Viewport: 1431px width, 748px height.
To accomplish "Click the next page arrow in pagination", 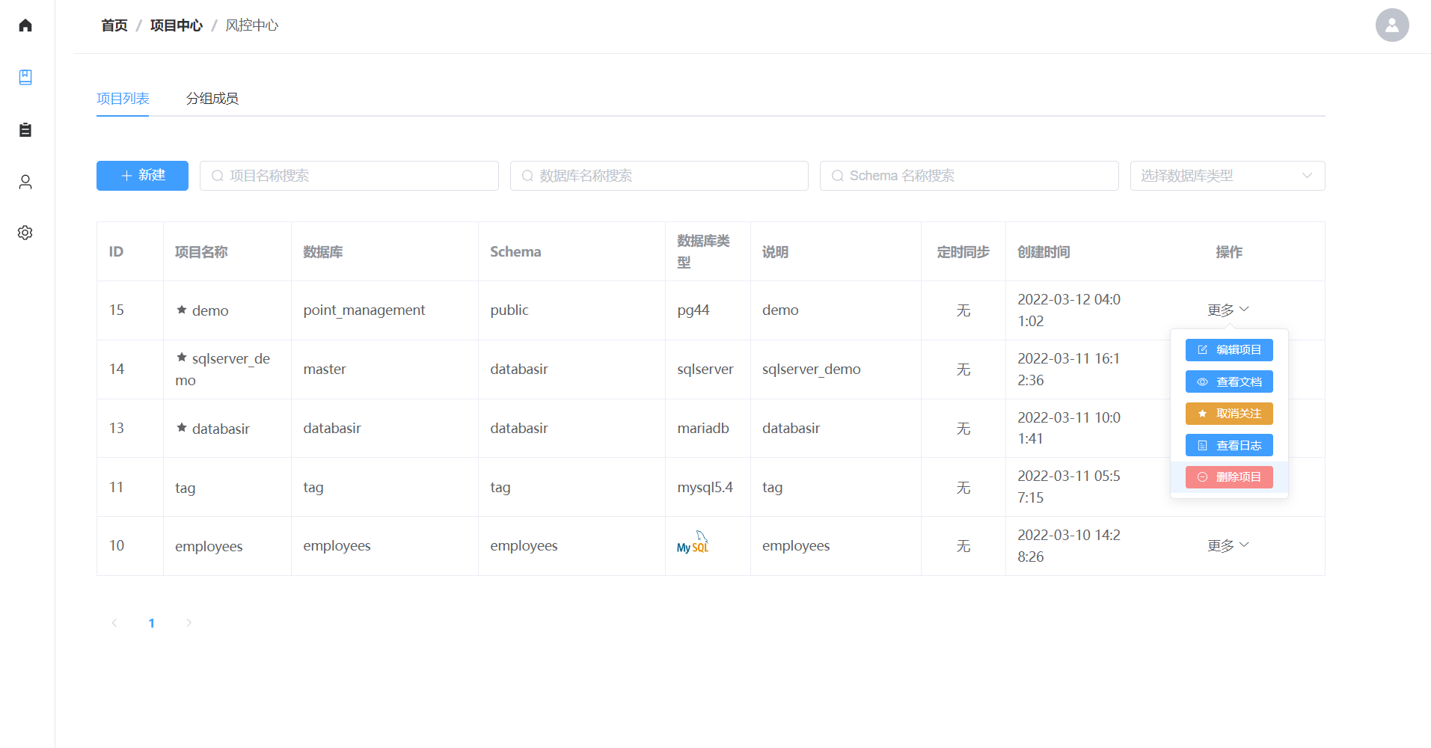I will point(189,623).
